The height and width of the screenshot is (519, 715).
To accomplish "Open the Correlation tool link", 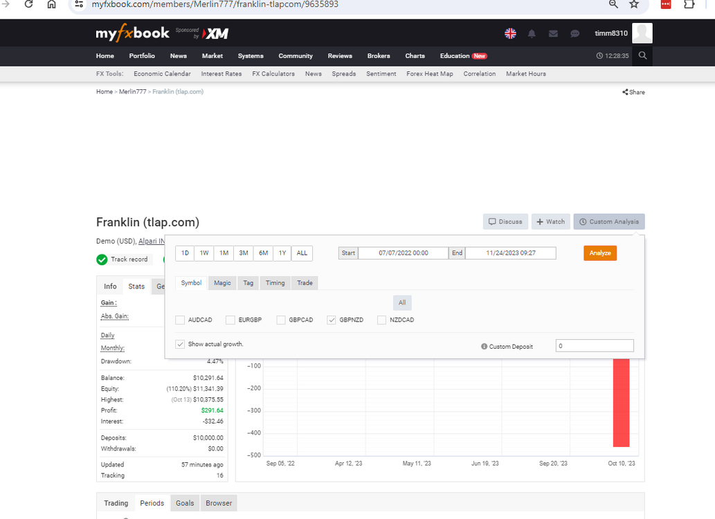I will [x=479, y=74].
